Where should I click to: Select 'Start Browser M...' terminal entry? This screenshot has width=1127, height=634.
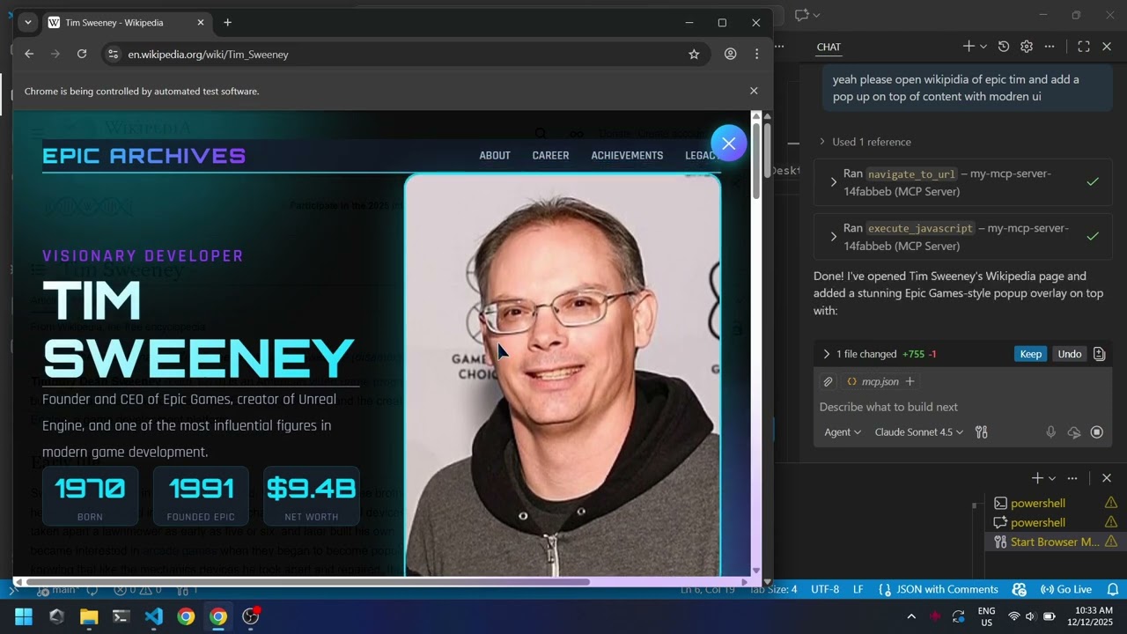pos(1053,542)
